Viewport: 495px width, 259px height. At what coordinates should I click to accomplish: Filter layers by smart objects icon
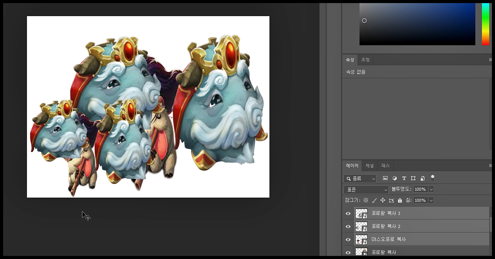click(423, 178)
